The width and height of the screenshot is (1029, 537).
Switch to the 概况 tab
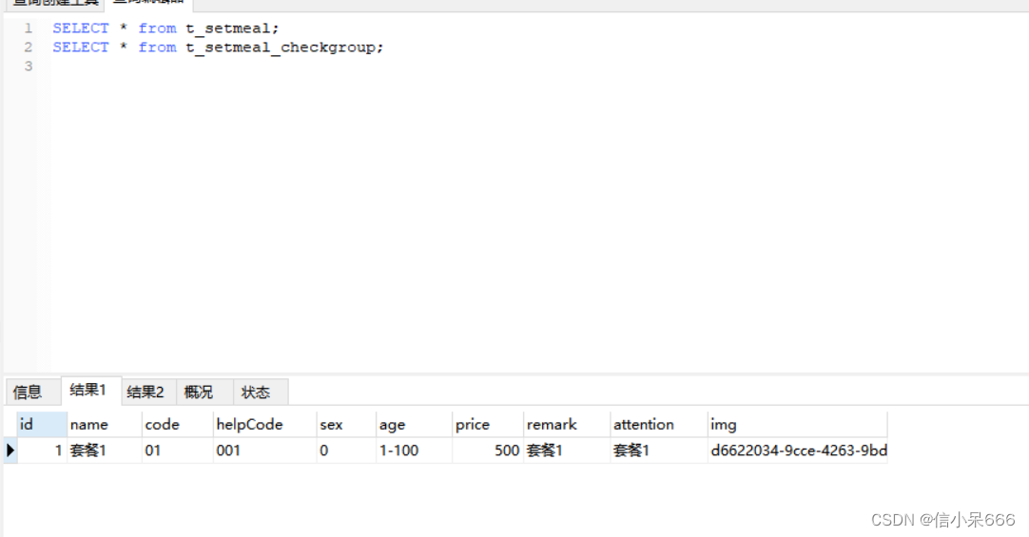click(199, 392)
